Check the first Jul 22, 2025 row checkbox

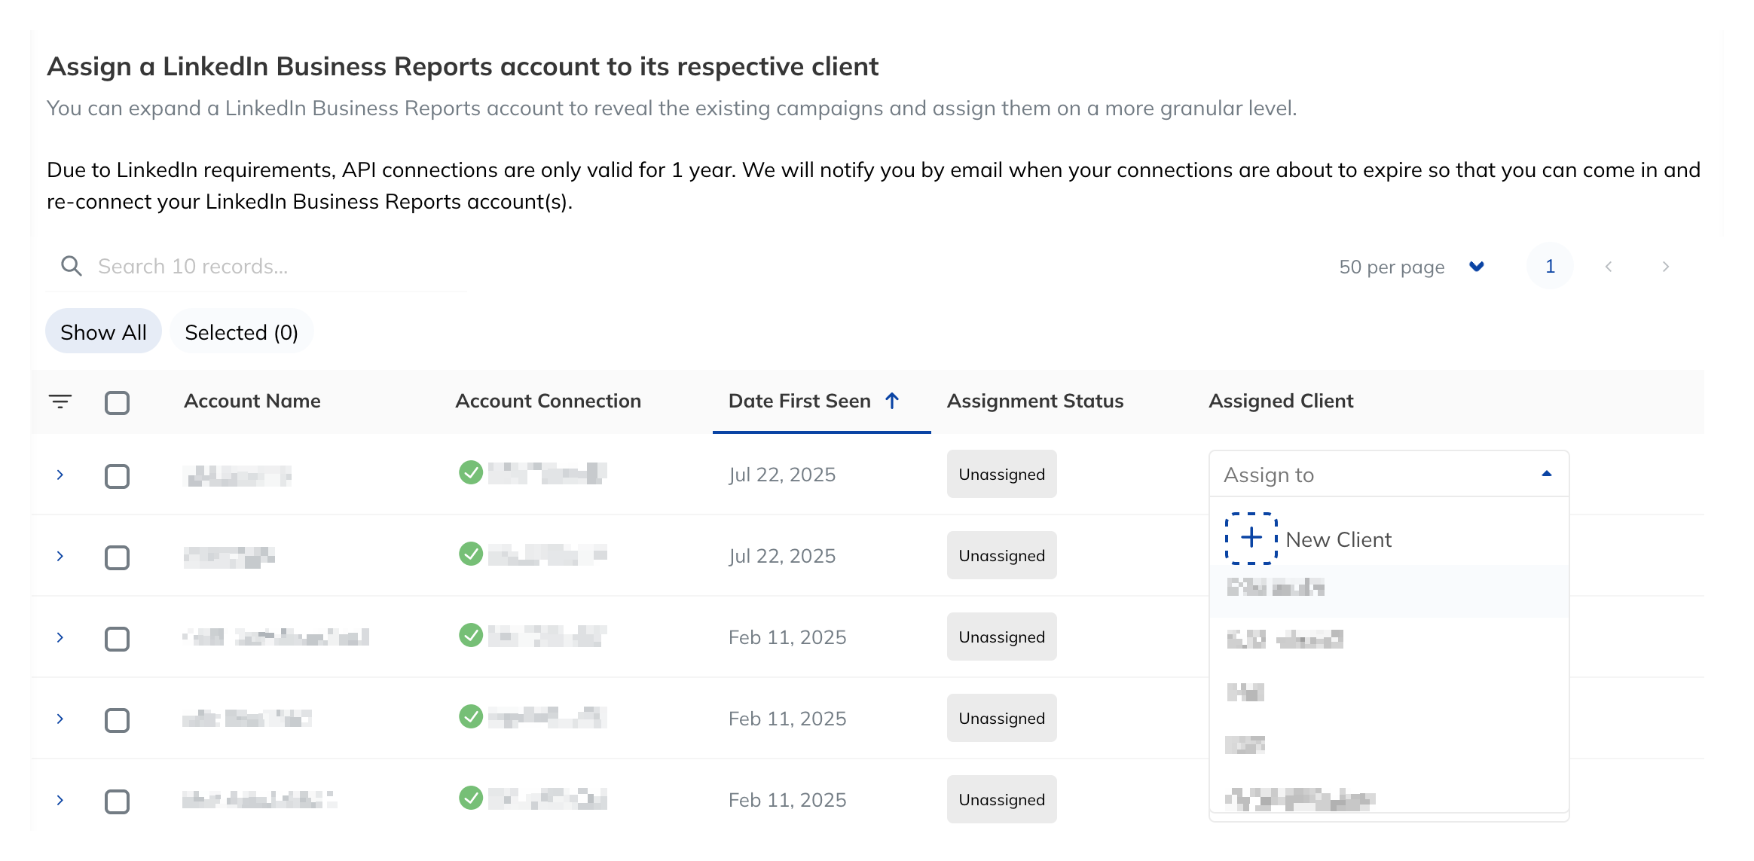click(117, 476)
